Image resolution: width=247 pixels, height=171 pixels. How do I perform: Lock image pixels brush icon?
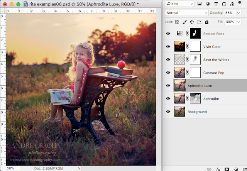184,22
